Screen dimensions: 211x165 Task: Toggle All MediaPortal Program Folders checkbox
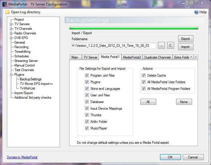(x=144, y=89)
